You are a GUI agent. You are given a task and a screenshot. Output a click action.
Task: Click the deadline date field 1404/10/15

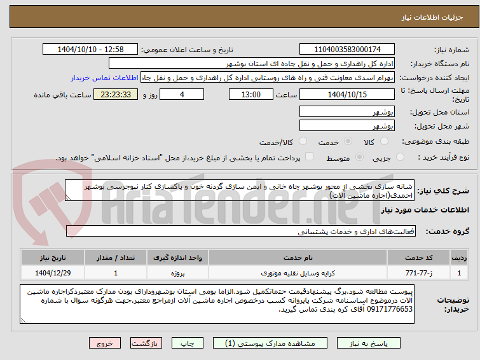pos(347,94)
